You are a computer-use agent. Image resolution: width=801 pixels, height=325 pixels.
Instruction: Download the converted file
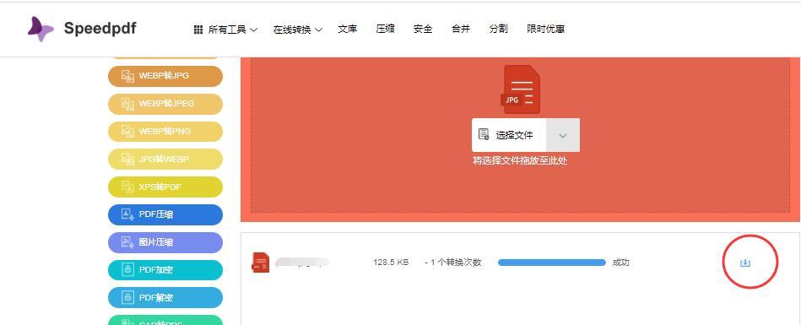(745, 263)
